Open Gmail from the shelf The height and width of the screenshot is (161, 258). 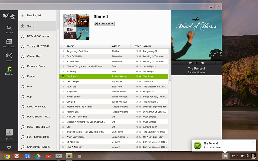click(x=17, y=156)
